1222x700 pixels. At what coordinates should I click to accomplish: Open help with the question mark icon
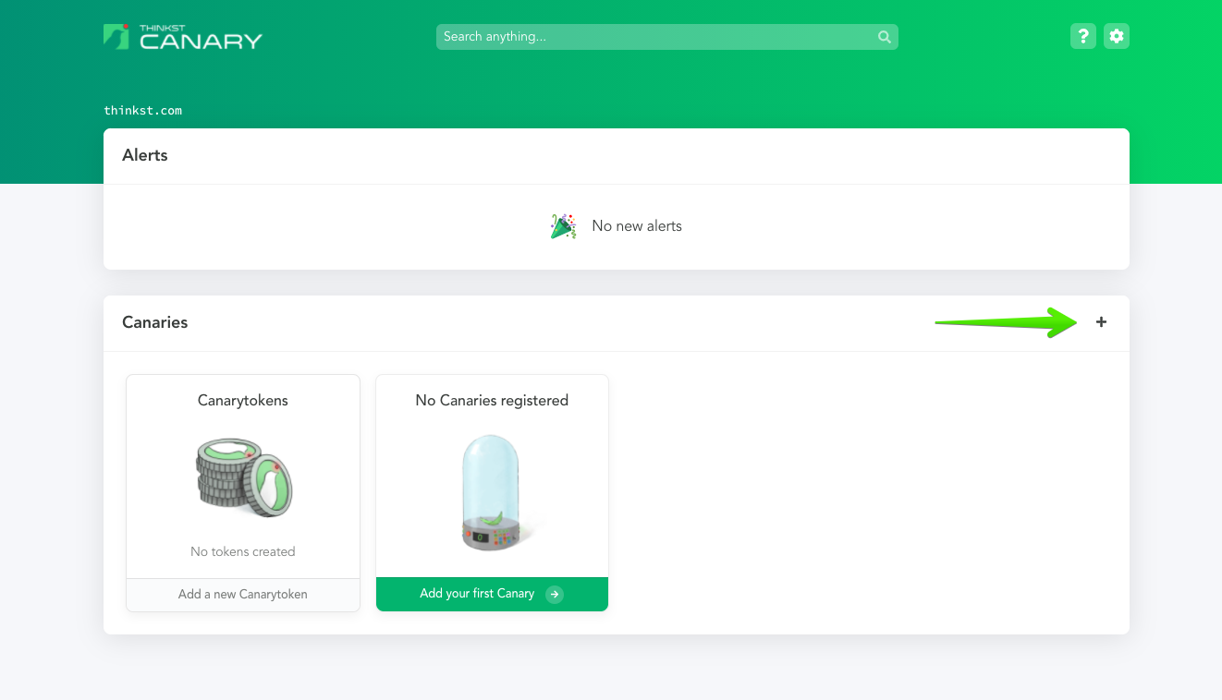click(x=1083, y=36)
